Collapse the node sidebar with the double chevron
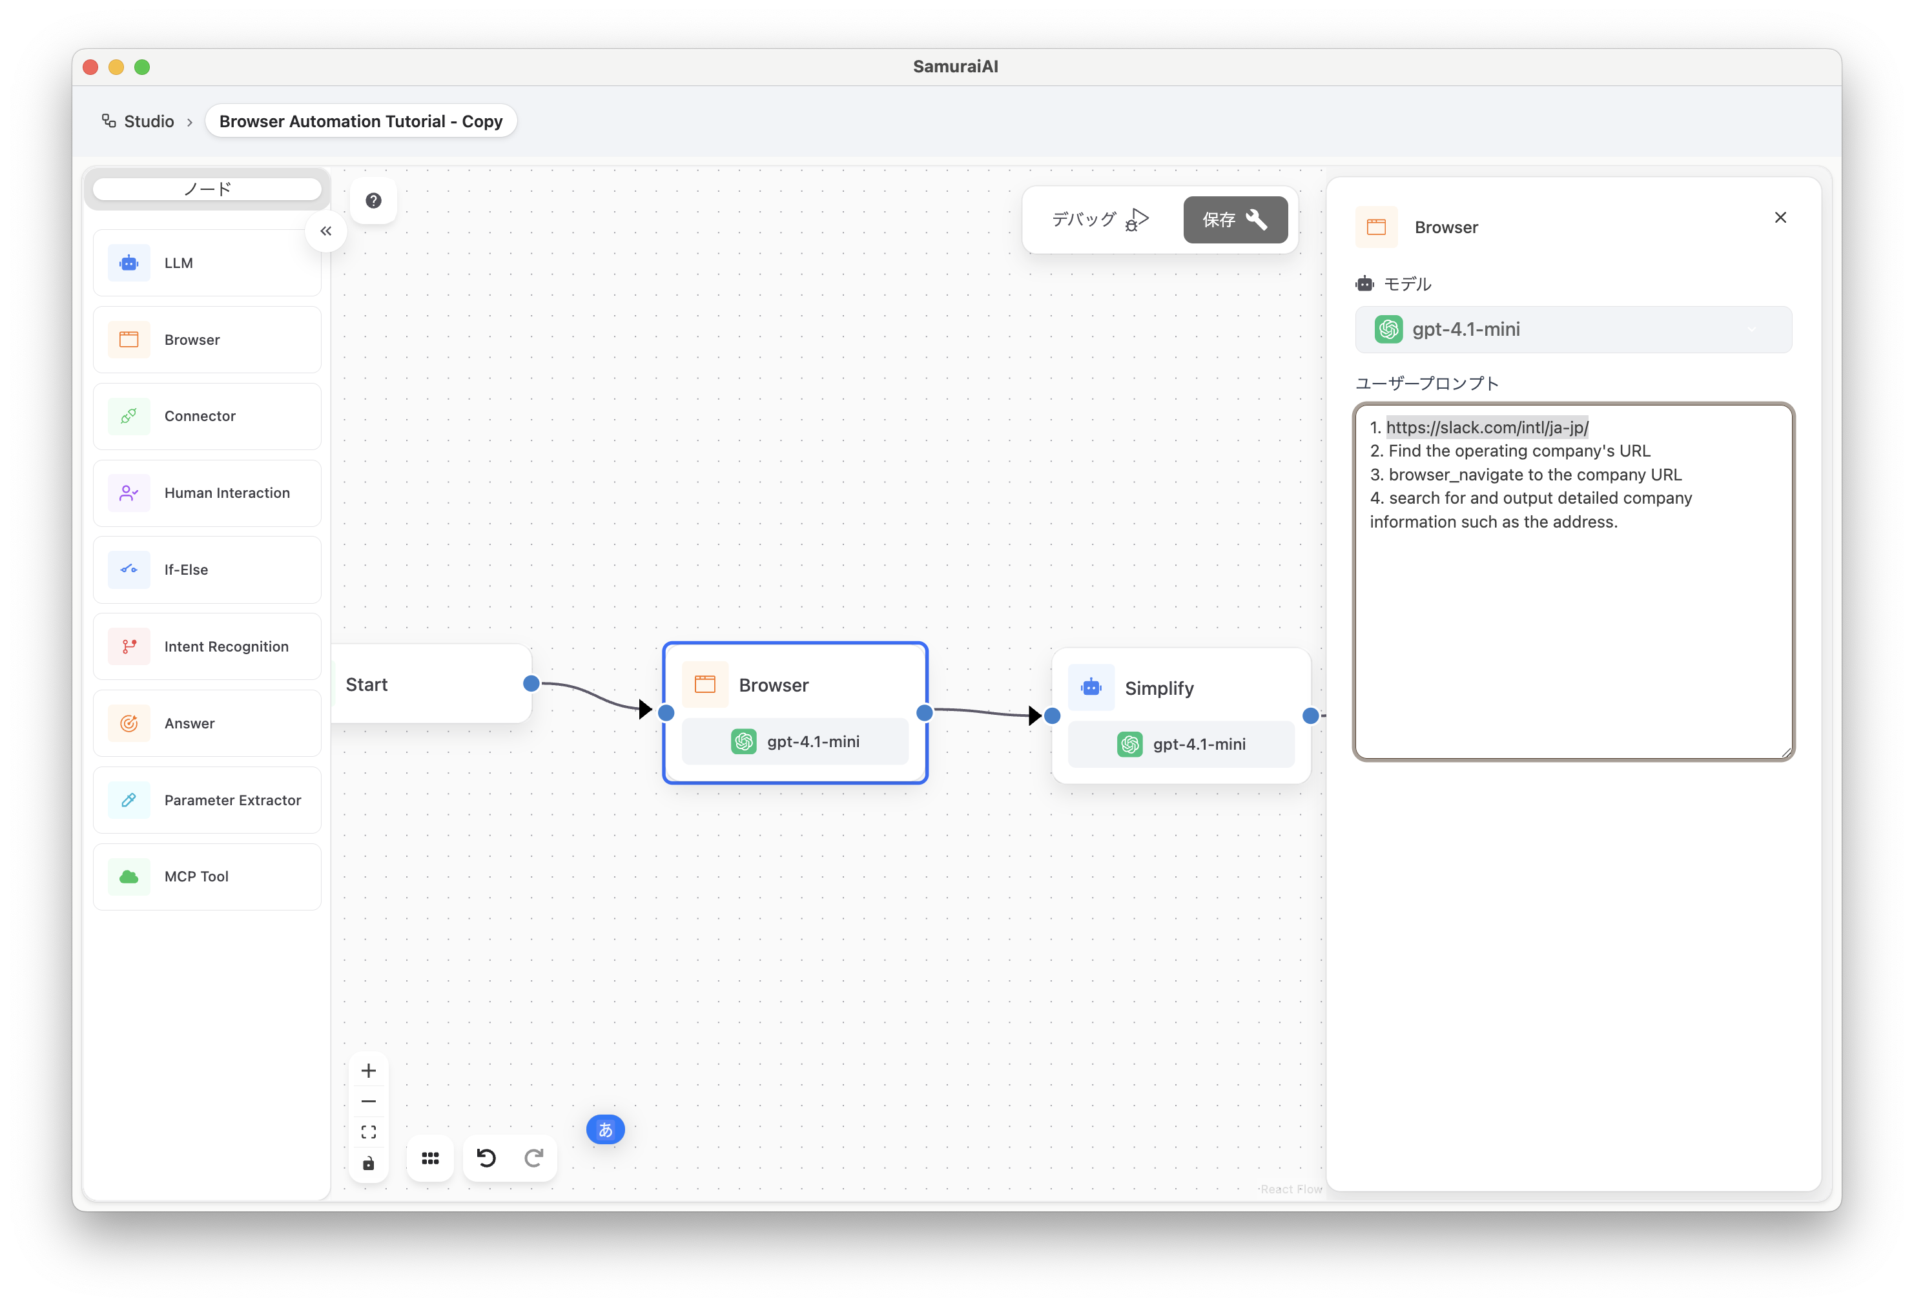This screenshot has width=1914, height=1307. click(326, 231)
